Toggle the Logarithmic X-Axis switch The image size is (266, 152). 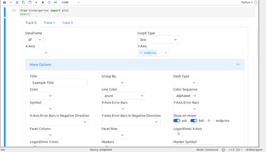(180, 134)
